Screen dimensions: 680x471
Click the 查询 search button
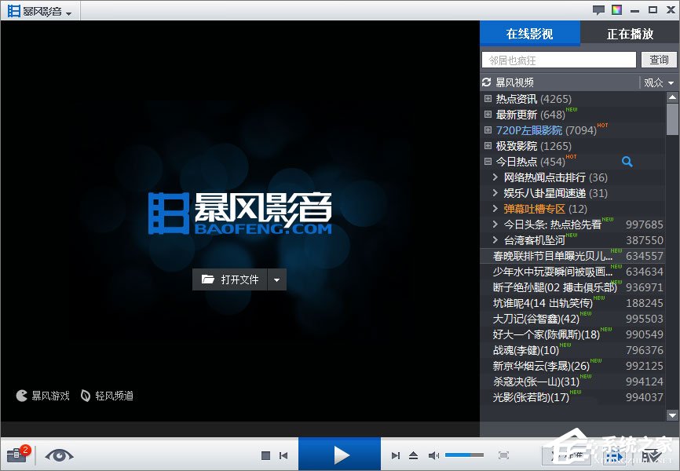659,60
